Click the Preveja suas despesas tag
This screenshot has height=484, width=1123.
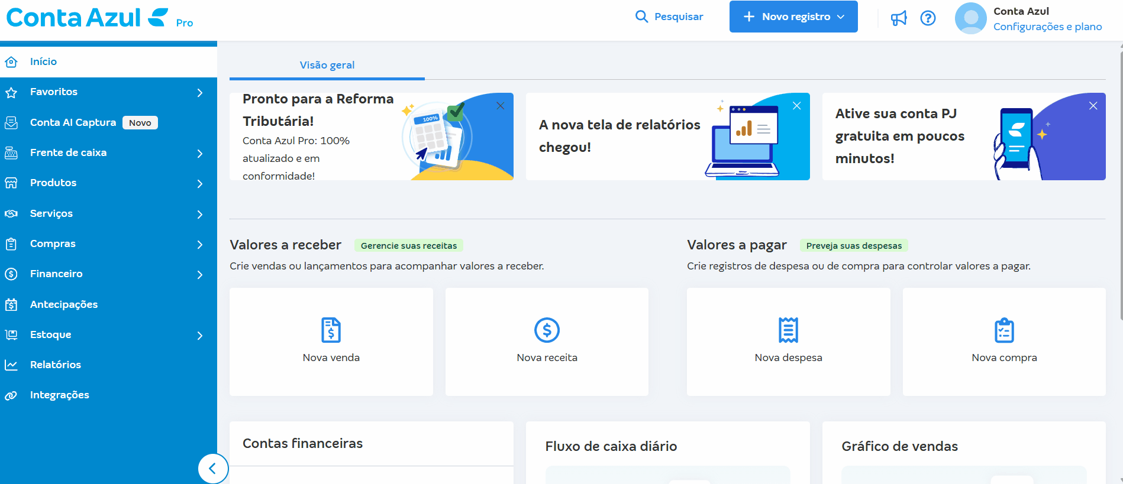click(x=854, y=245)
